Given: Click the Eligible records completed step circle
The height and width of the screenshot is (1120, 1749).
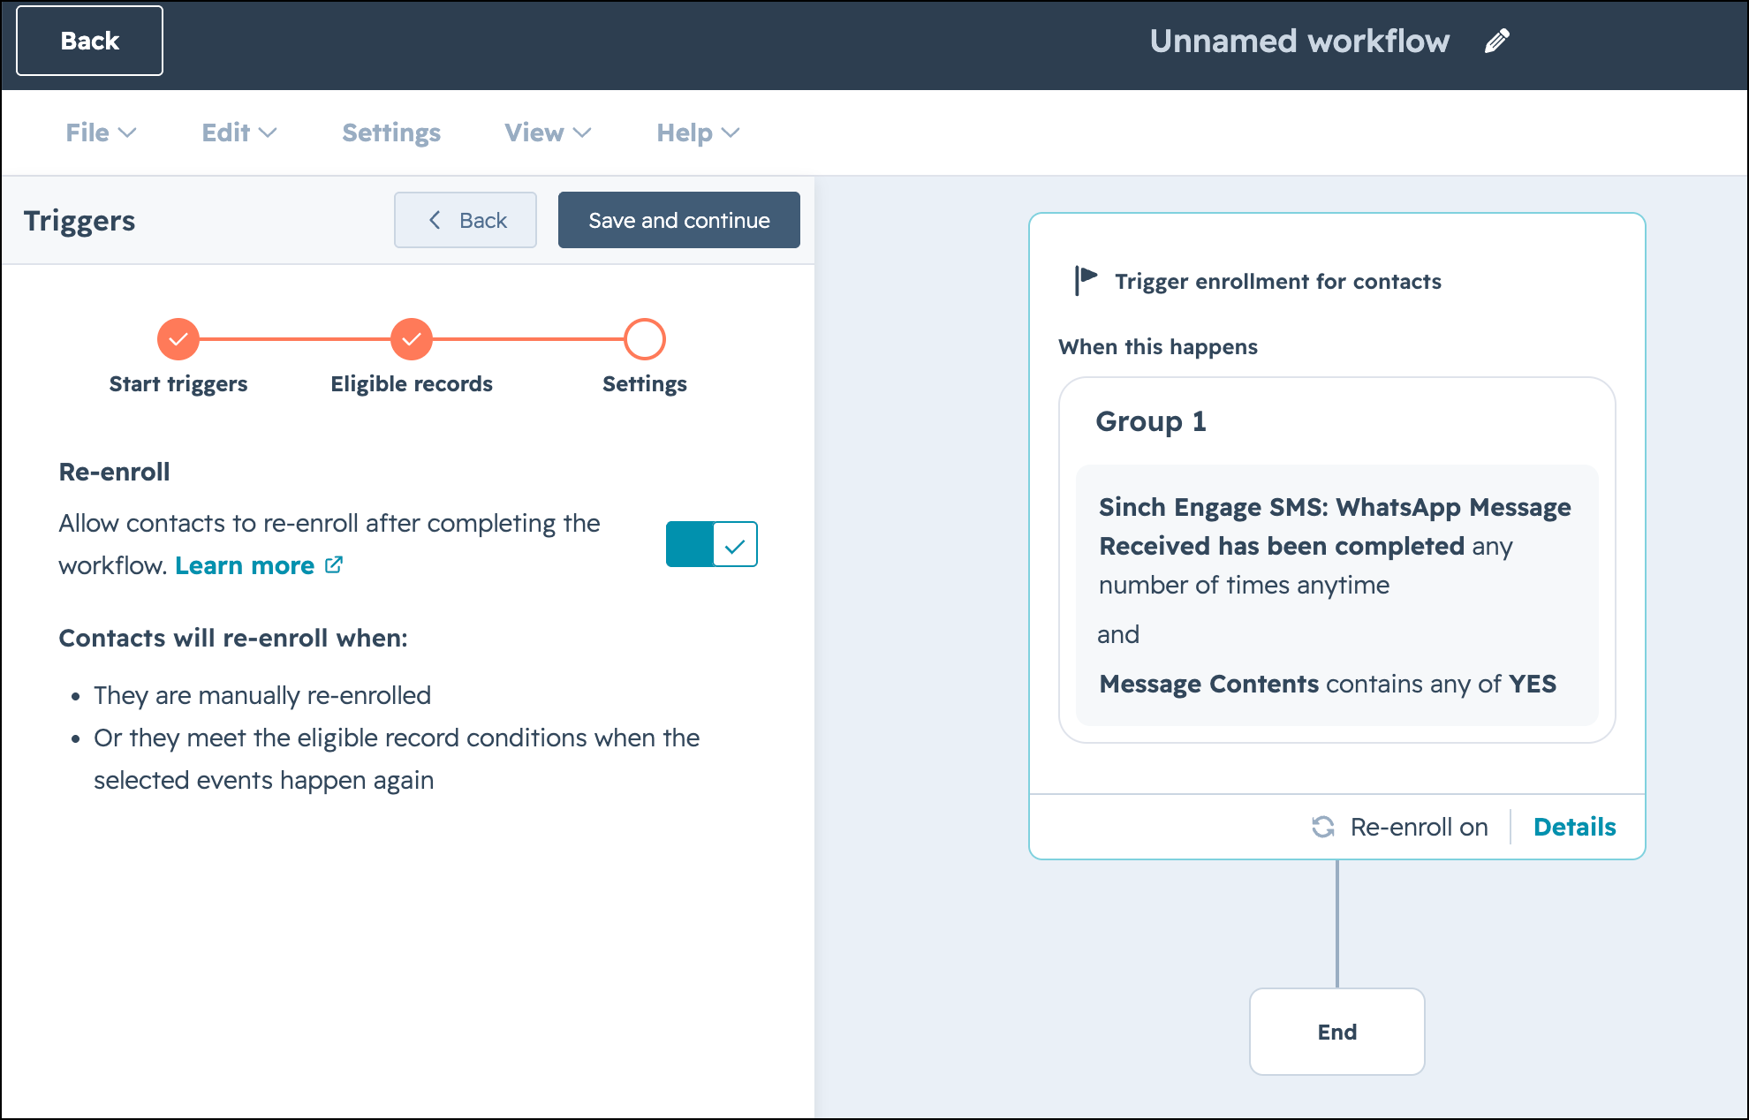Looking at the screenshot, I should pos(412,339).
